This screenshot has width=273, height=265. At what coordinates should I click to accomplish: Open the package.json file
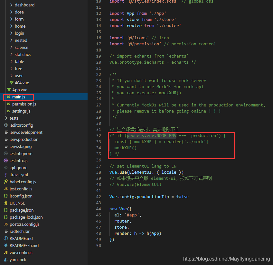click(22, 210)
